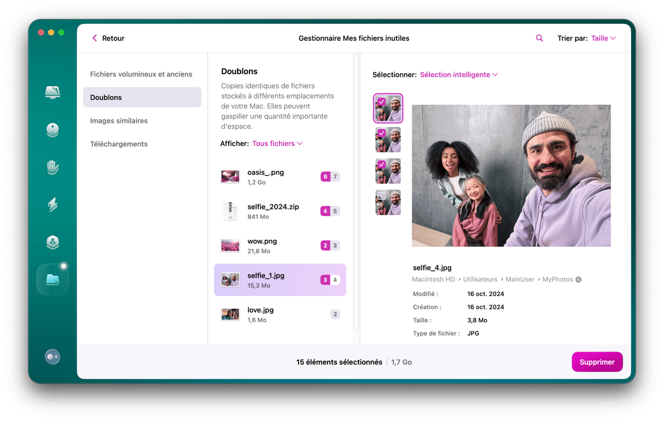Select the Protection hand icon in sidebar
This screenshot has width=664, height=421.
tap(52, 167)
